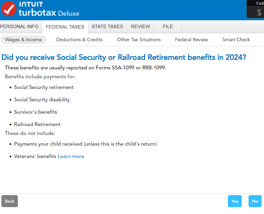Open the Deductions & Credits section
The image size is (264, 214).
(79, 40)
